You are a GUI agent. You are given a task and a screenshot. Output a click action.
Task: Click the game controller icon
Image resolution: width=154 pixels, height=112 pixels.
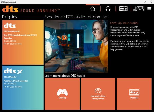coord(62,92)
